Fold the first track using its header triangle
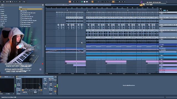This screenshot has height=99, width=177. 160,12
